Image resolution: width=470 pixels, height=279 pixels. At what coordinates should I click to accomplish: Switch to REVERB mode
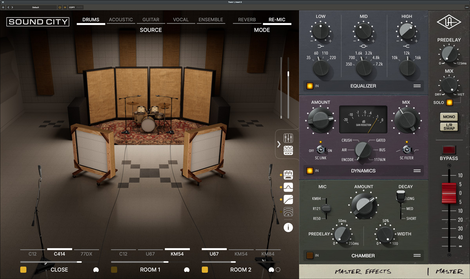point(247,20)
